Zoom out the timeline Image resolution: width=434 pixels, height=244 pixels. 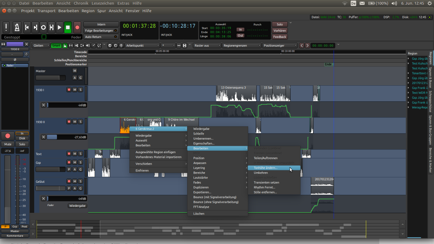click(110, 45)
